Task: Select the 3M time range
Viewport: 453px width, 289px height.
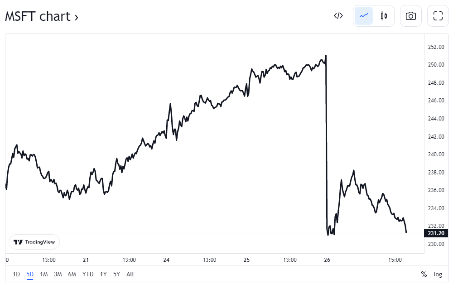Action: (x=58, y=274)
